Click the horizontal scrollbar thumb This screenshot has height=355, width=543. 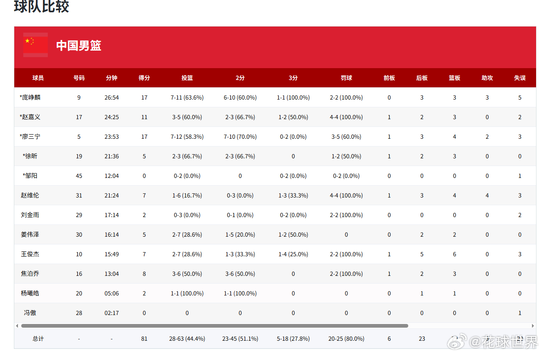click(214, 326)
